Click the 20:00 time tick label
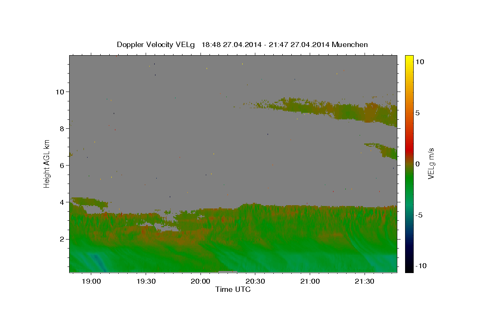Viewport: 491px width, 327px height. point(200,282)
